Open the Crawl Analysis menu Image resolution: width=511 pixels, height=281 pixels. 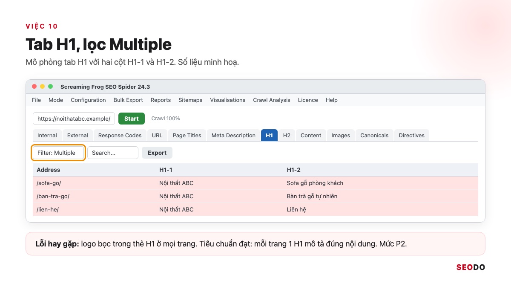tap(272, 100)
